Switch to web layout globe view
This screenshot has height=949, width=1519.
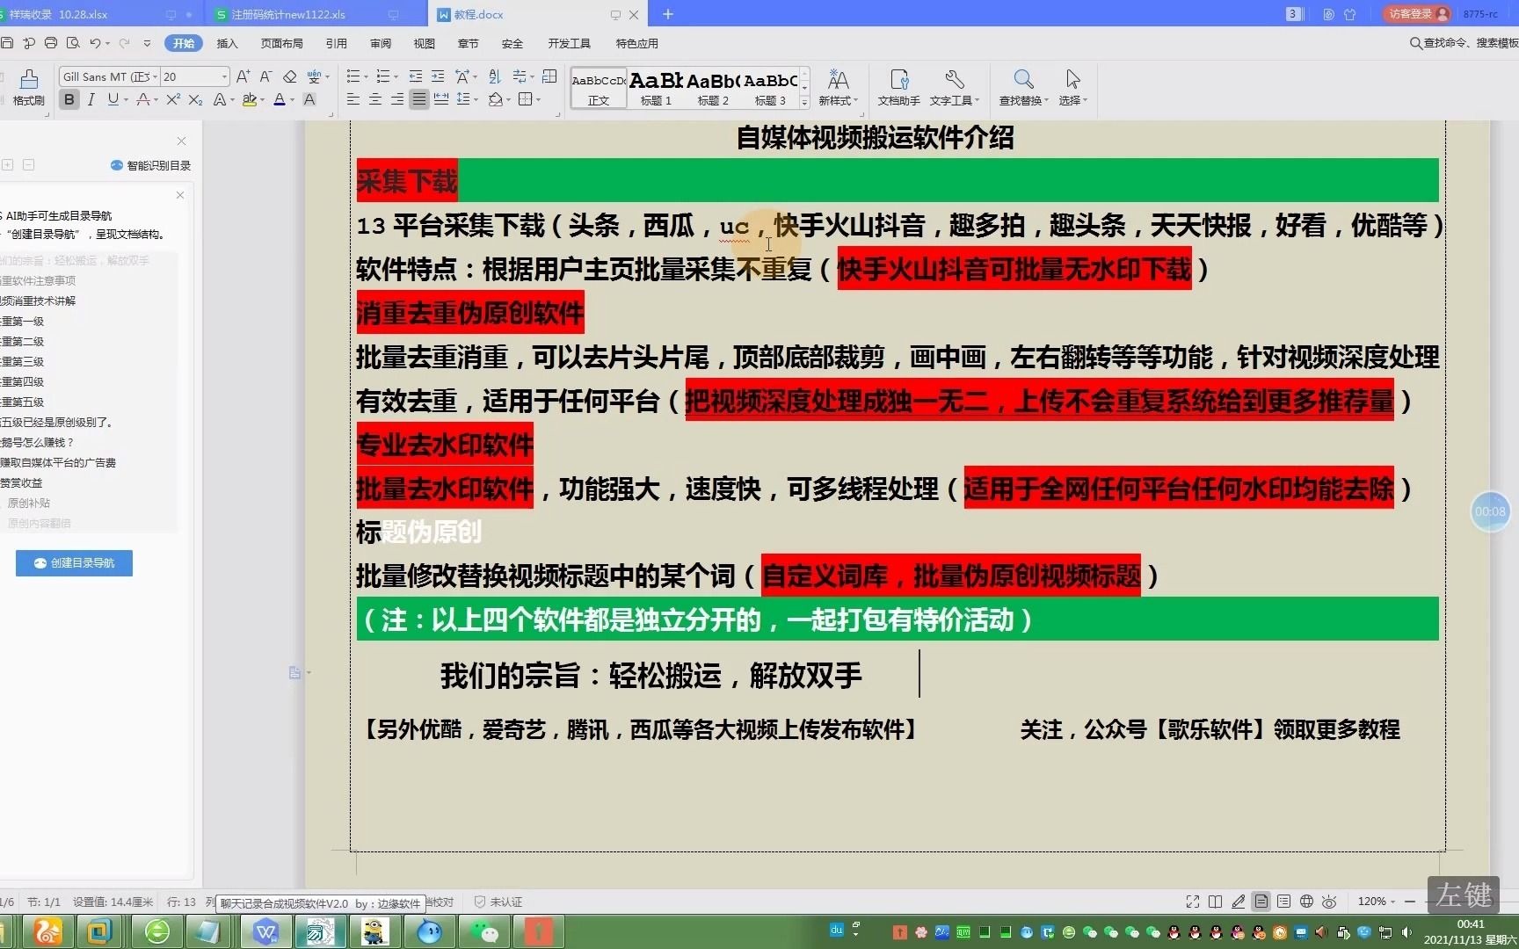1307,902
